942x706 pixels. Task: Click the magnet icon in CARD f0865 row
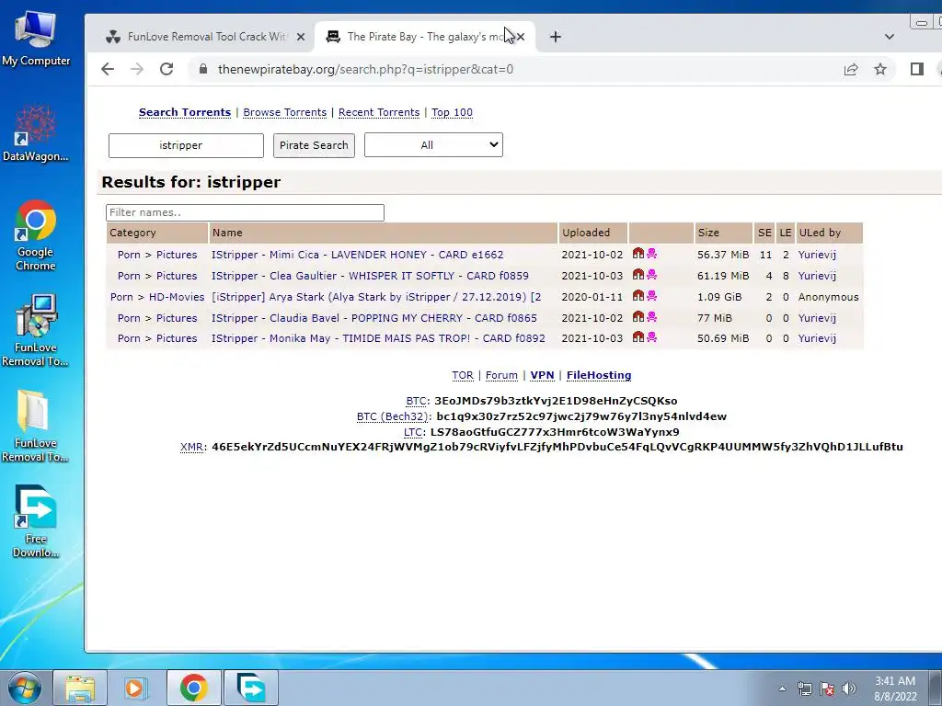click(x=638, y=316)
